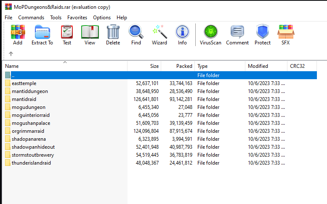Click packed value 23,777

coord(185,115)
